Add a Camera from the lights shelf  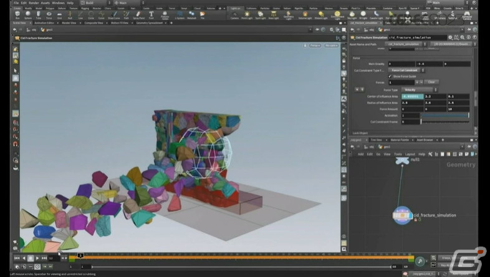click(x=234, y=15)
